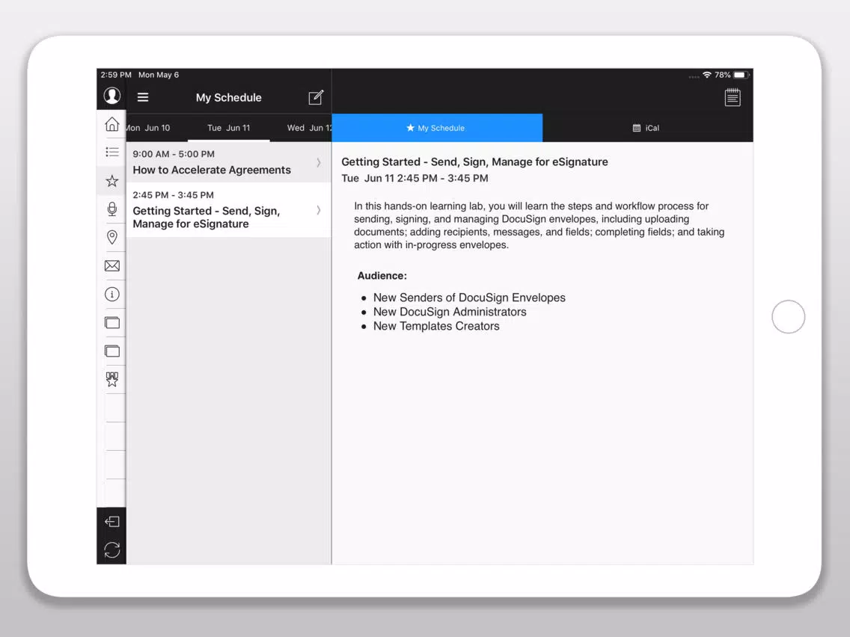The width and height of the screenshot is (850, 637).
Task: Tap the battery indicator icon
Action: tap(741, 75)
